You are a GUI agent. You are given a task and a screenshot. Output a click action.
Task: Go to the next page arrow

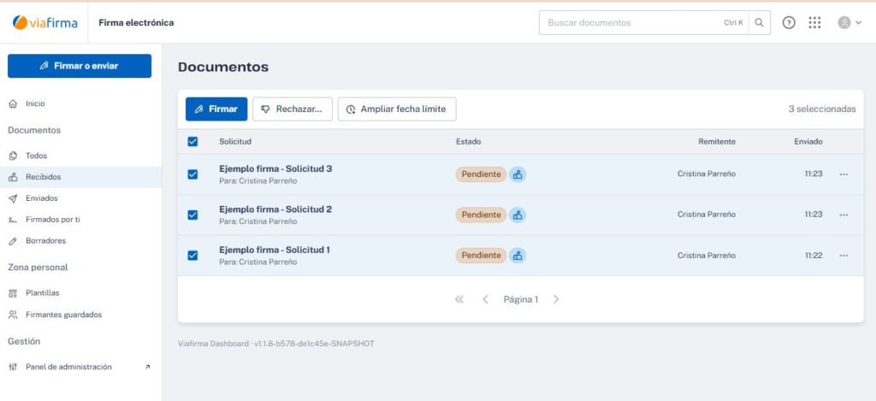click(556, 299)
